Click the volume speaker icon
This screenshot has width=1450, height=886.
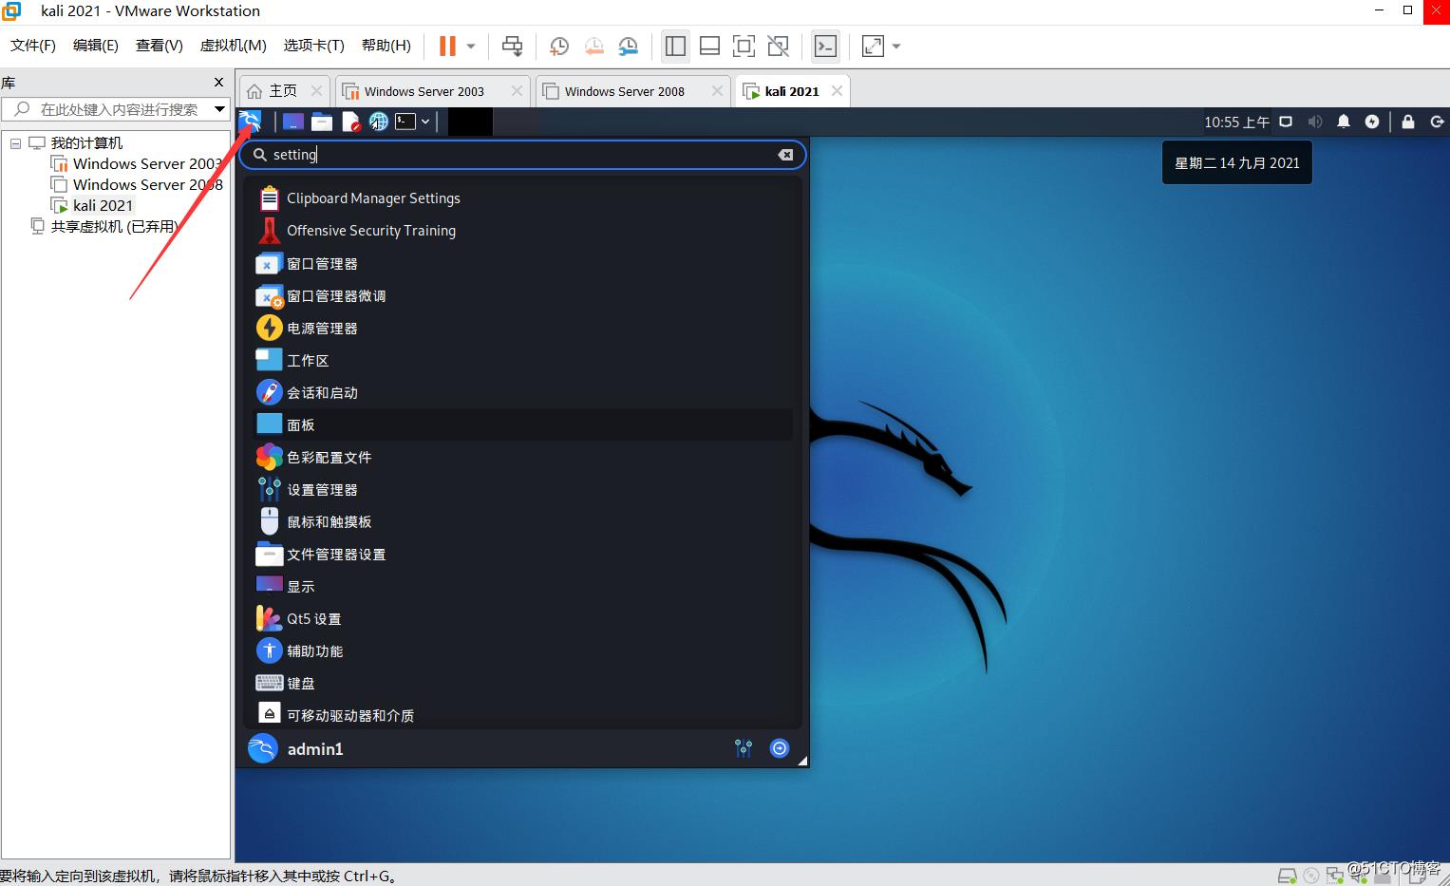pyautogui.click(x=1315, y=122)
